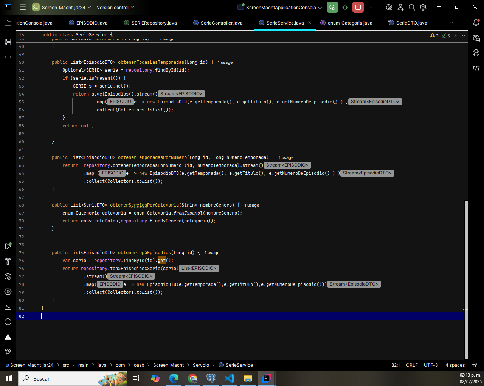Open the Screen_Macht_jar24 project dropdown
Image resolution: width=484 pixels, height=386 pixels.
pos(62,7)
